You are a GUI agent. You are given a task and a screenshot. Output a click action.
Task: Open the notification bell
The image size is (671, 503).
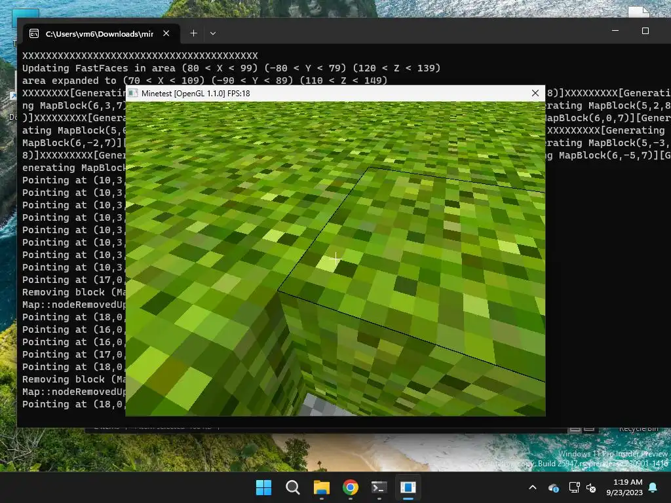[x=653, y=487]
